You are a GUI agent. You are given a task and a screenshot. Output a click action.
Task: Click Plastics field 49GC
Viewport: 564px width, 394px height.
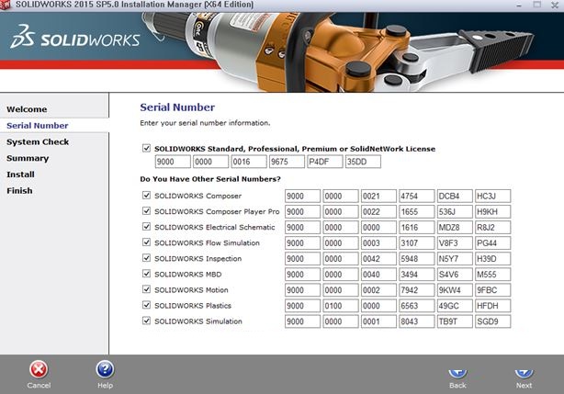455,306
